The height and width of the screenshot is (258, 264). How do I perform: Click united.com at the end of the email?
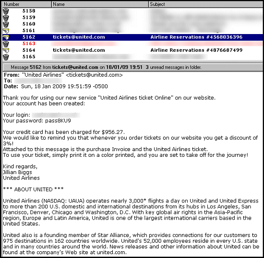click(111, 252)
